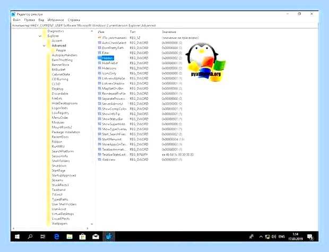Viewport: 329px width, 252px height.
Task: Sort values by the Тип column header
Action: pyautogui.click(x=133, y=32)
